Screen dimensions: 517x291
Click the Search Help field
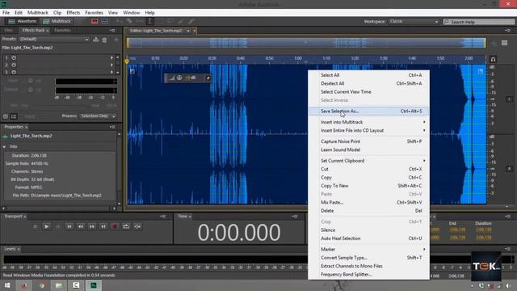[x=479, y=22]
